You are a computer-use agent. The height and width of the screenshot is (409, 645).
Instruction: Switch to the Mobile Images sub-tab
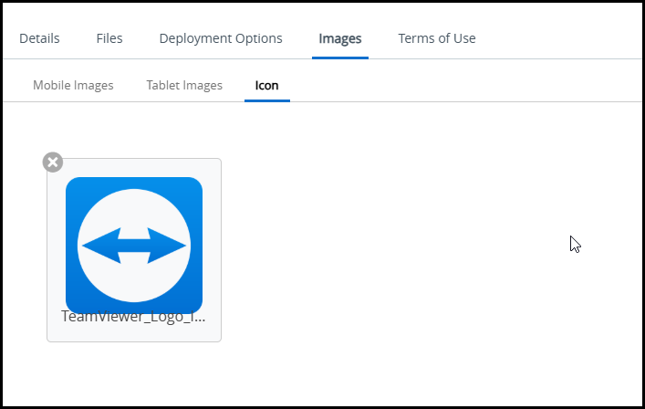coord(73,86)
